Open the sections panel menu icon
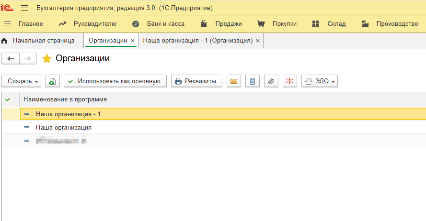The height and width of the screenshot is (221, 426). [x=7, y=24]
